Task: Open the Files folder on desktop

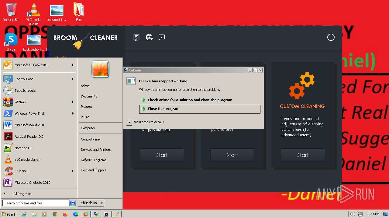Action: (x=79, y=12)
